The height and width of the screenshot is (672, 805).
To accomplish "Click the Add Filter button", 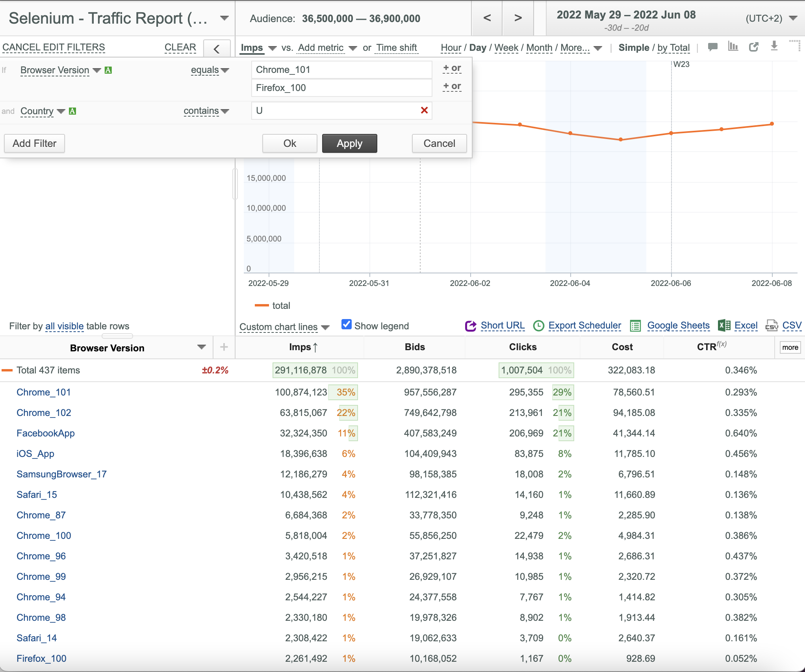I will [x=35, y=143].
